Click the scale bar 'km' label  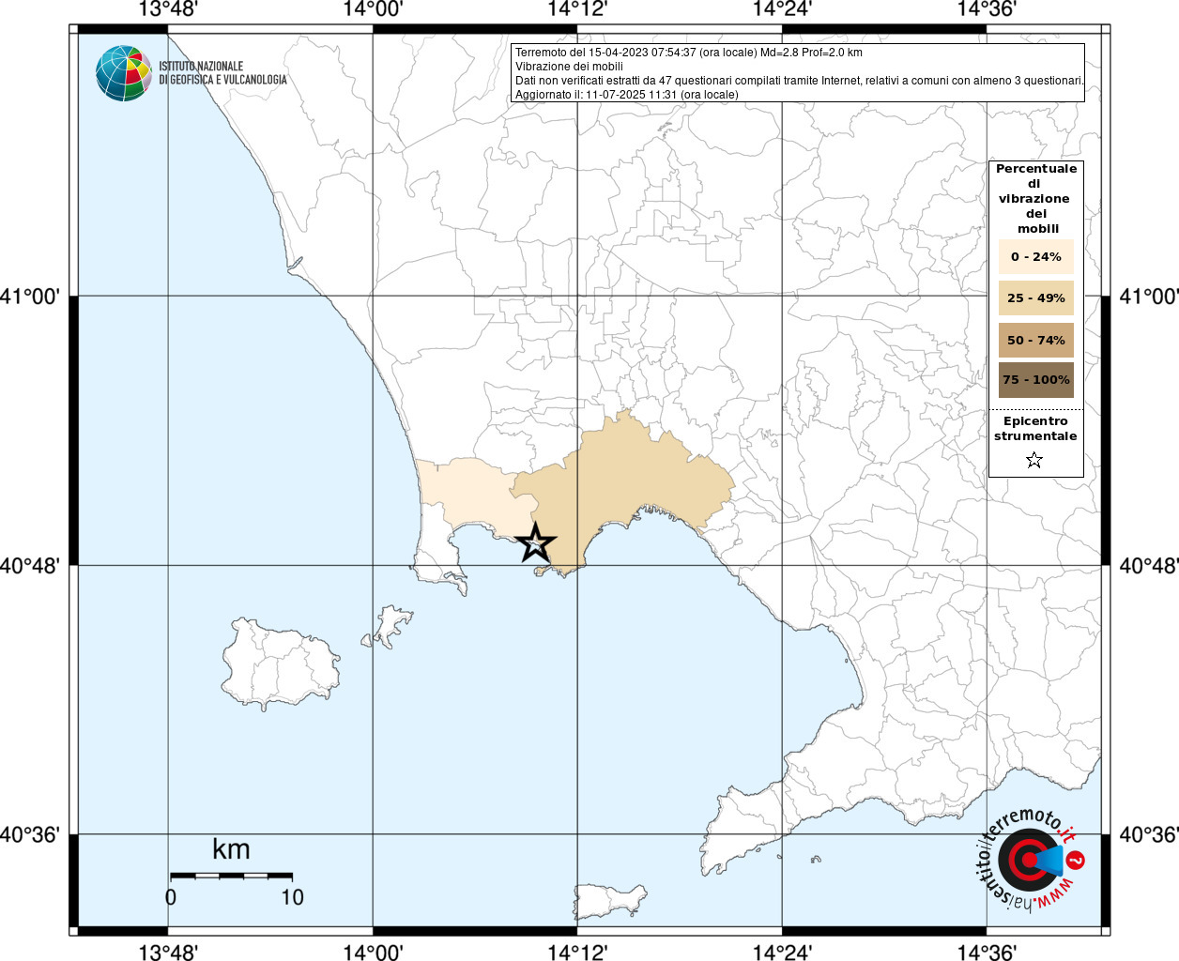point(231,849)
